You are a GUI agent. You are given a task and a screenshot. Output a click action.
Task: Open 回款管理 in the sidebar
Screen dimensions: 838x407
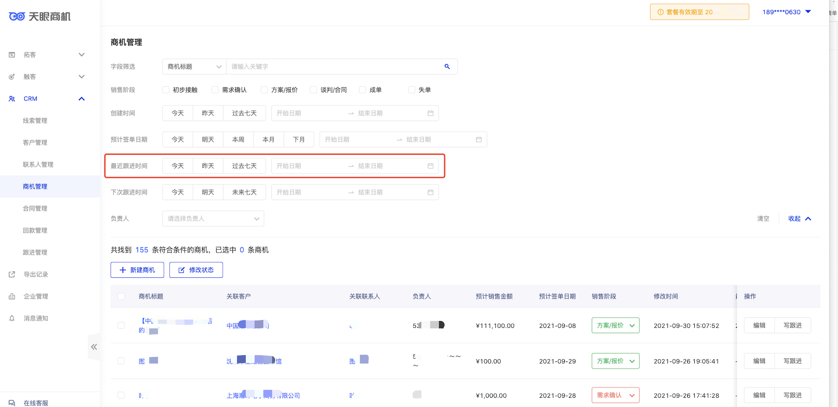coord(35,230)
